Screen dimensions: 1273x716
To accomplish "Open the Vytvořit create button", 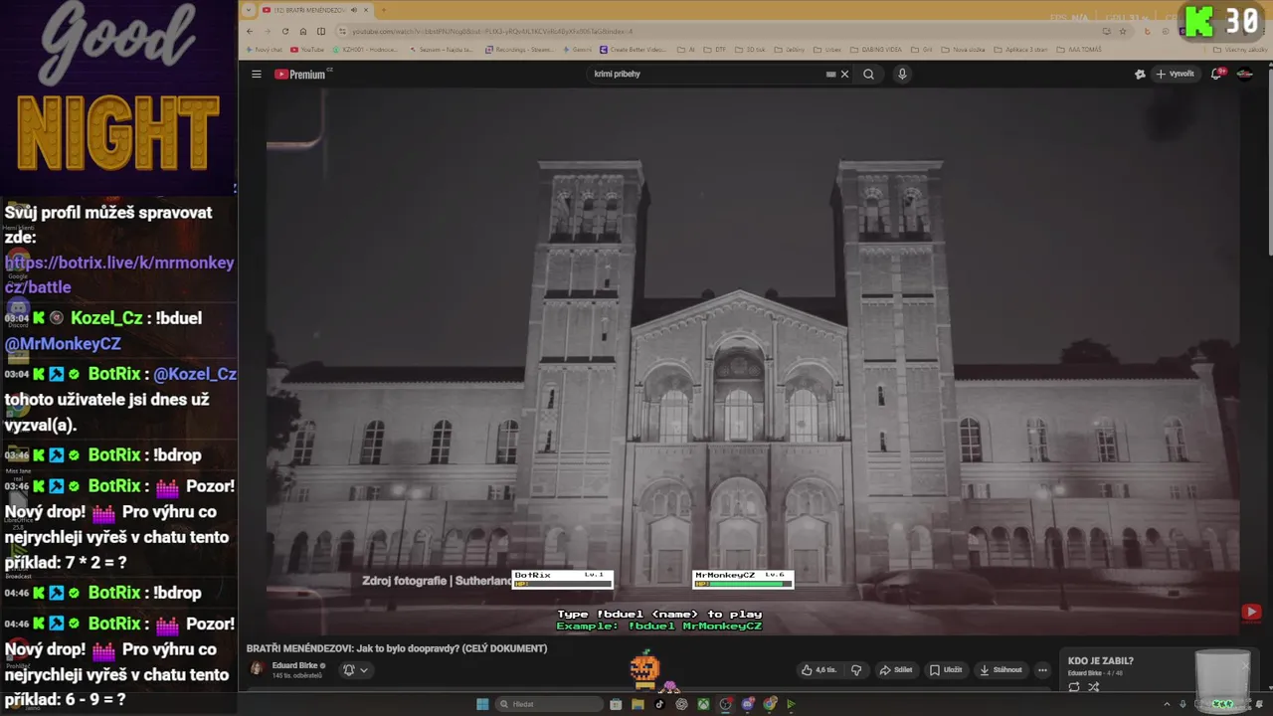I will click(x=1175, y=74).
